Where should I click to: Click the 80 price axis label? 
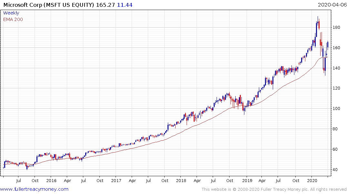point(335,129)
